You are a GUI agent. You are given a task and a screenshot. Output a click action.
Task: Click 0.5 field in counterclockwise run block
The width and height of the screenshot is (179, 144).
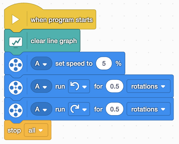[115, 86]
